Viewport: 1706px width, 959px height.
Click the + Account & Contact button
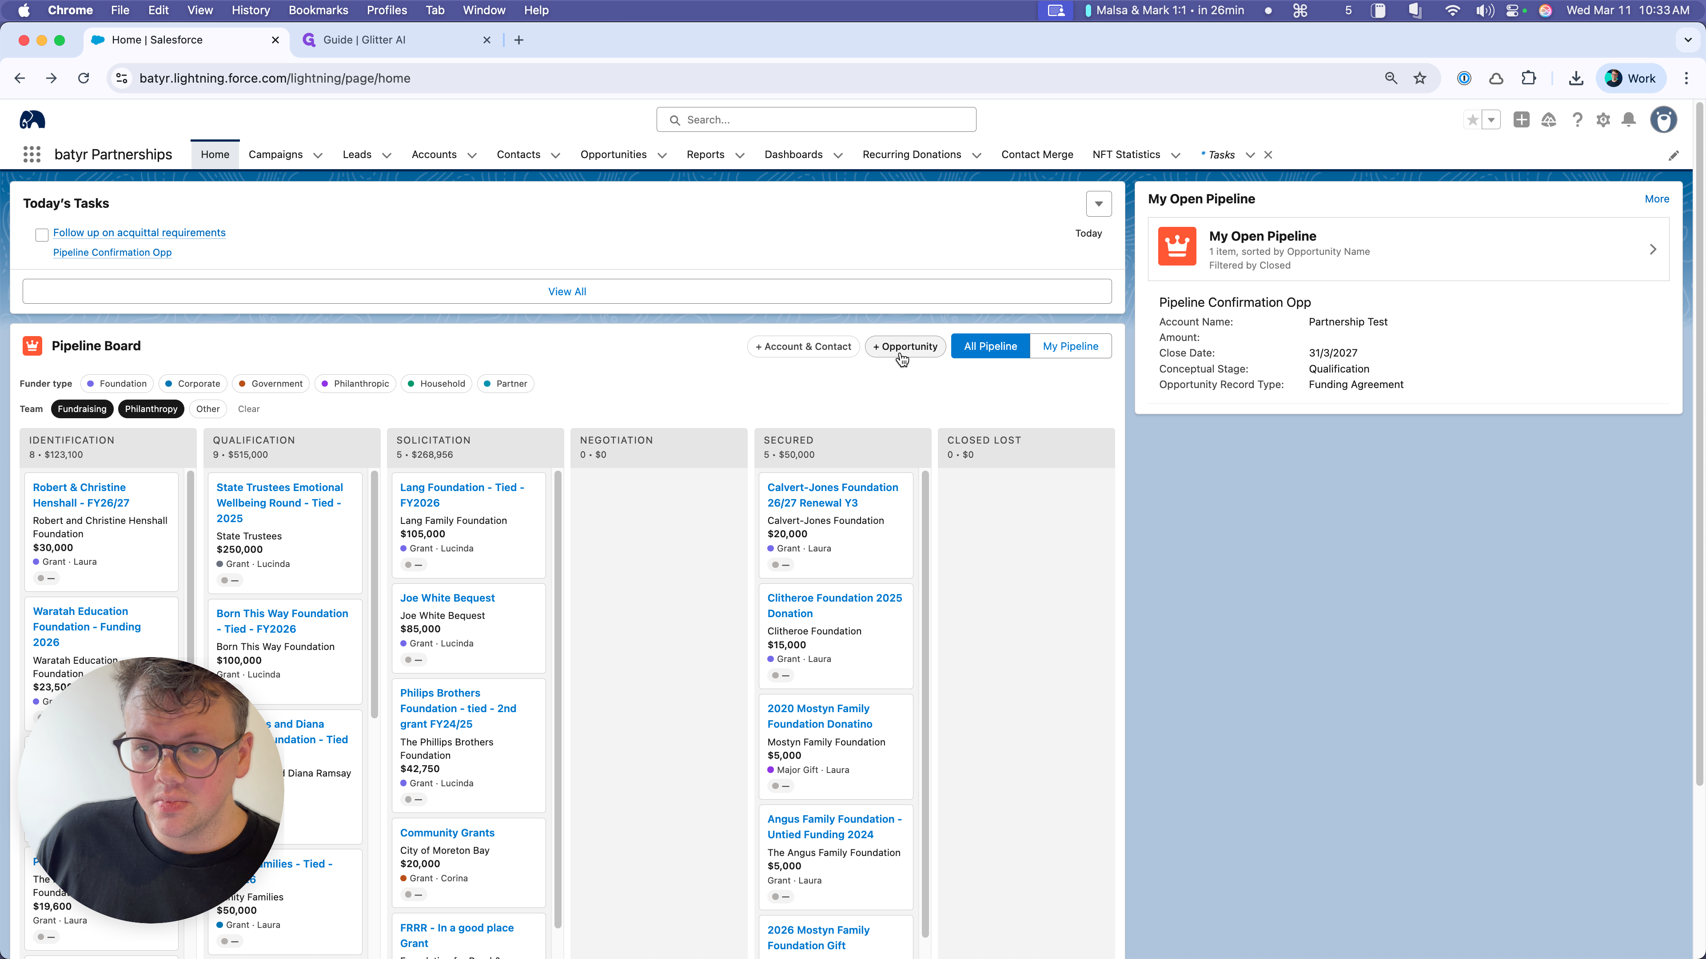pos(803,346)
